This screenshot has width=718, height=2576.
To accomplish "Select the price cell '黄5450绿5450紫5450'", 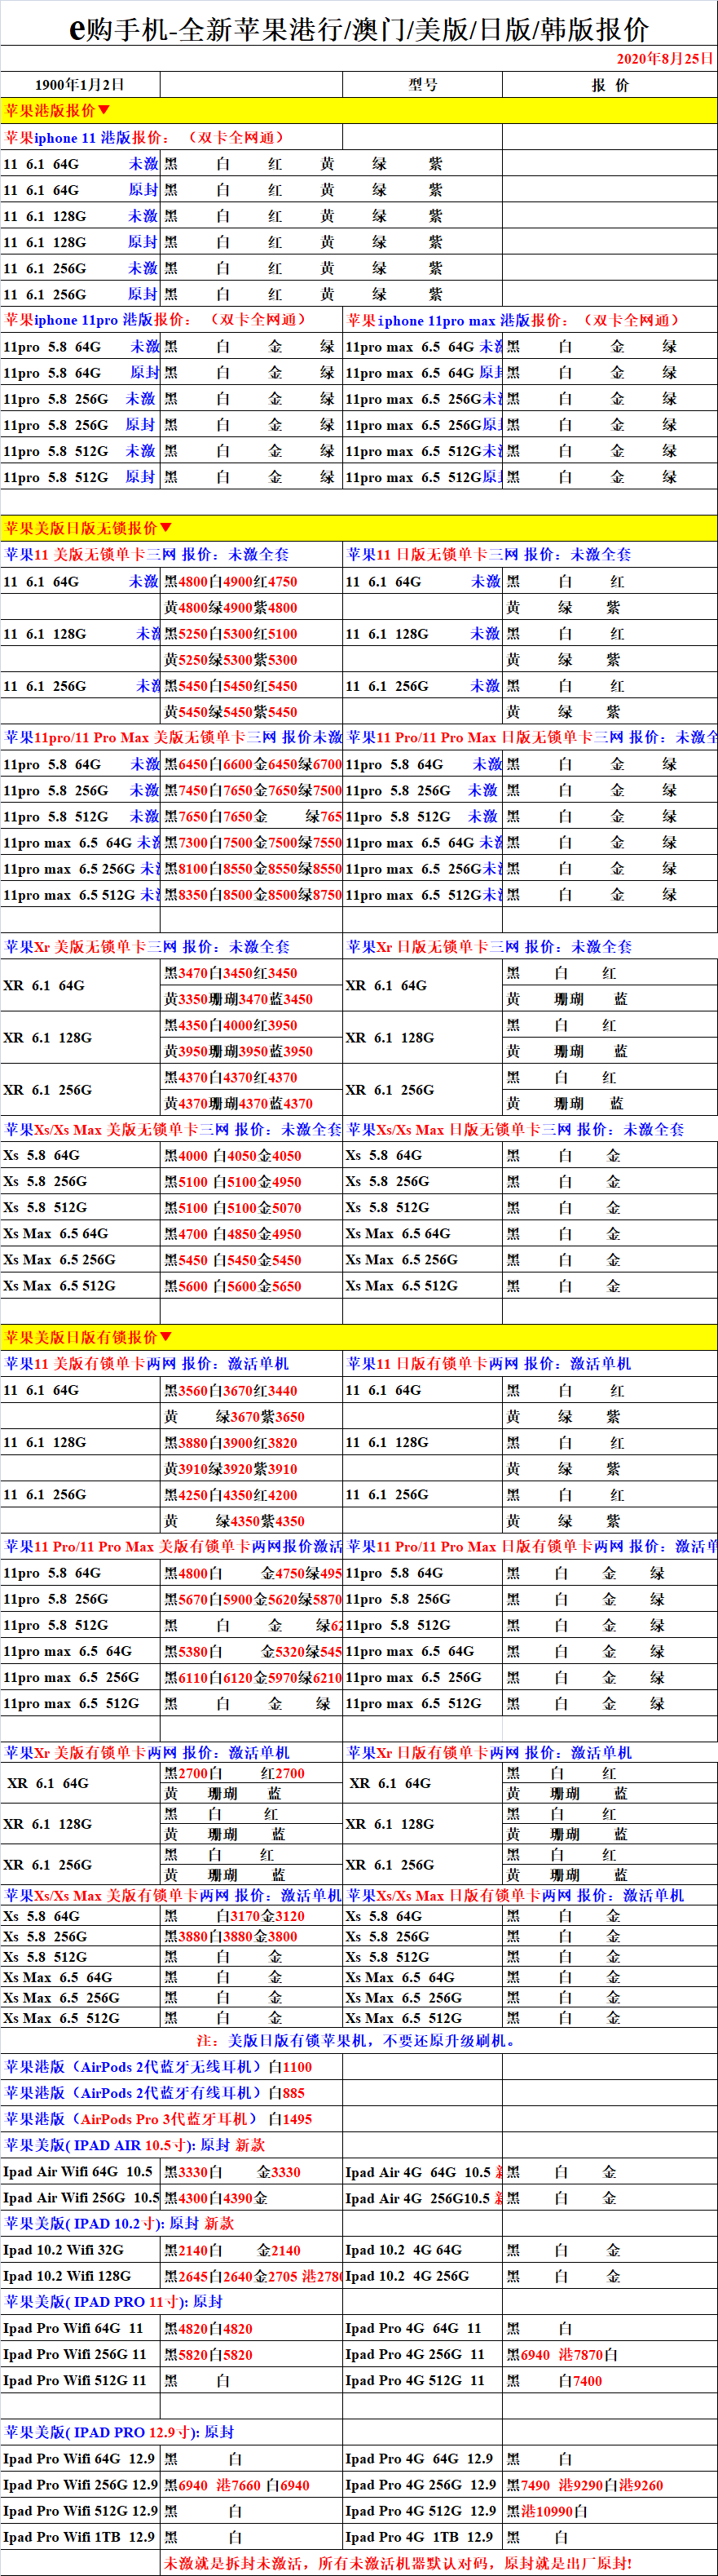I will pyautogui.click(x=252, y=712).
